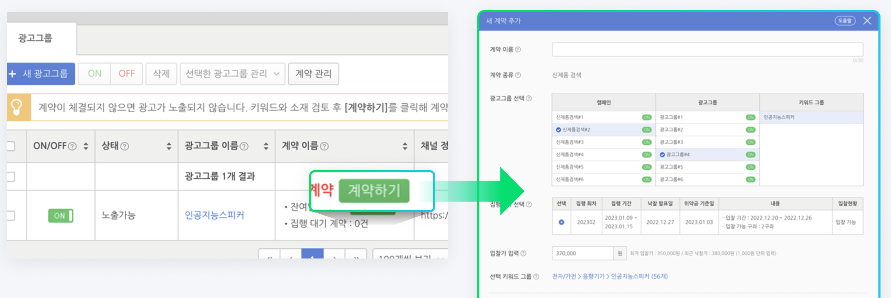Click the help icon beside 계약 종류

(x=518, y=75)
